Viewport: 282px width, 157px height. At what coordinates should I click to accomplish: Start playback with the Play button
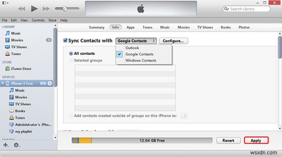pos(34,9)
